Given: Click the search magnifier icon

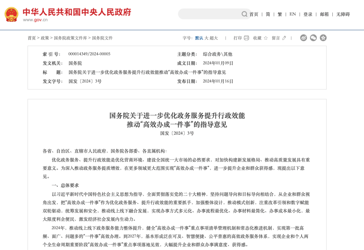Looking at the screenshot, I should click(x=244, y=14).
